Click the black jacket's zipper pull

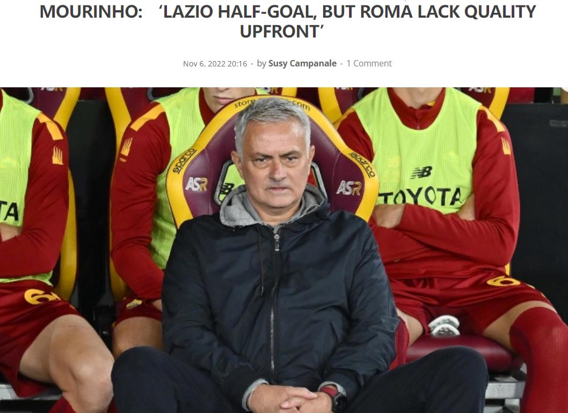click(276, 242)
